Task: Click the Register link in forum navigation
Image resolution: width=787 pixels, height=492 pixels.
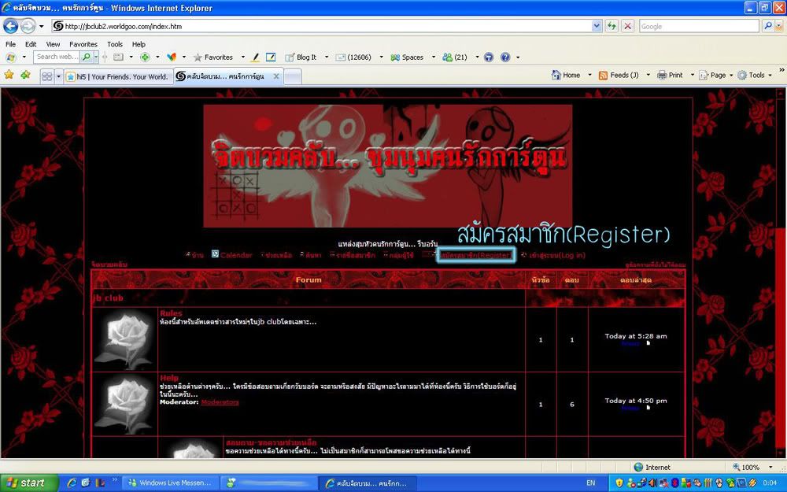Action: pyautogui.click(x=476, y=255)
